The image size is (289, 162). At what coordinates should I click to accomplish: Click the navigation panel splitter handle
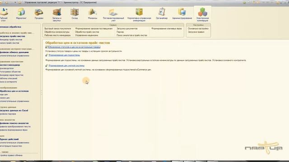click(x=41, y=92)
